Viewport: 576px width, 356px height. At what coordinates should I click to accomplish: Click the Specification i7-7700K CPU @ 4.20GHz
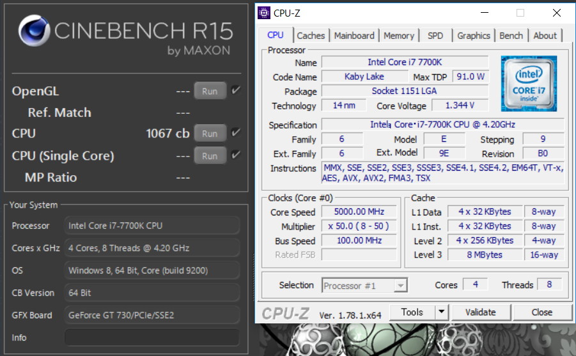pos(442,124)
